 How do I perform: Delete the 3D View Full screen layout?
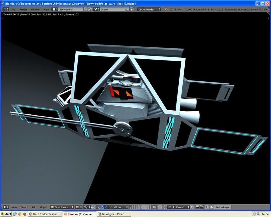click(x=90, y=9)
